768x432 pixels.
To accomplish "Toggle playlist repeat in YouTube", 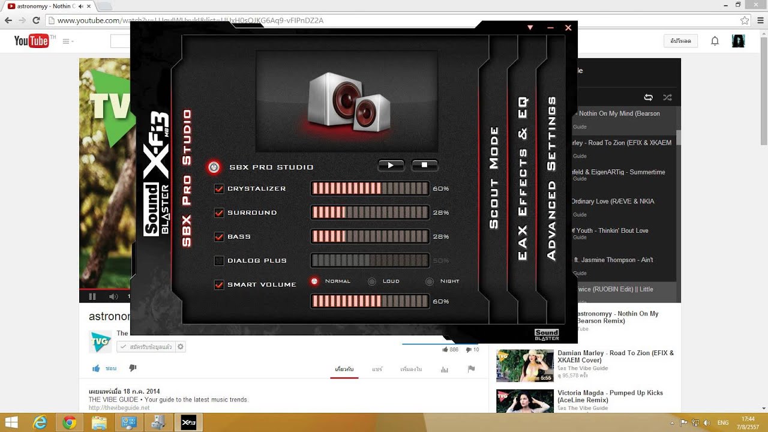I will click(x=648, y=97).
